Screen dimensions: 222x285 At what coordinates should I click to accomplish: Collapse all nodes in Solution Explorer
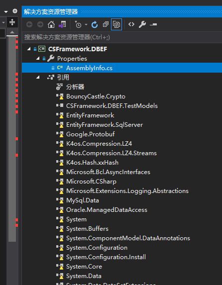click(x=106, y=24)
